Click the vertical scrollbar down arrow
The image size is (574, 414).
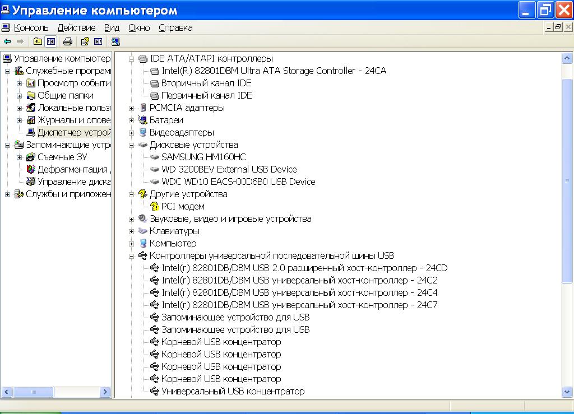pos(567,392)
